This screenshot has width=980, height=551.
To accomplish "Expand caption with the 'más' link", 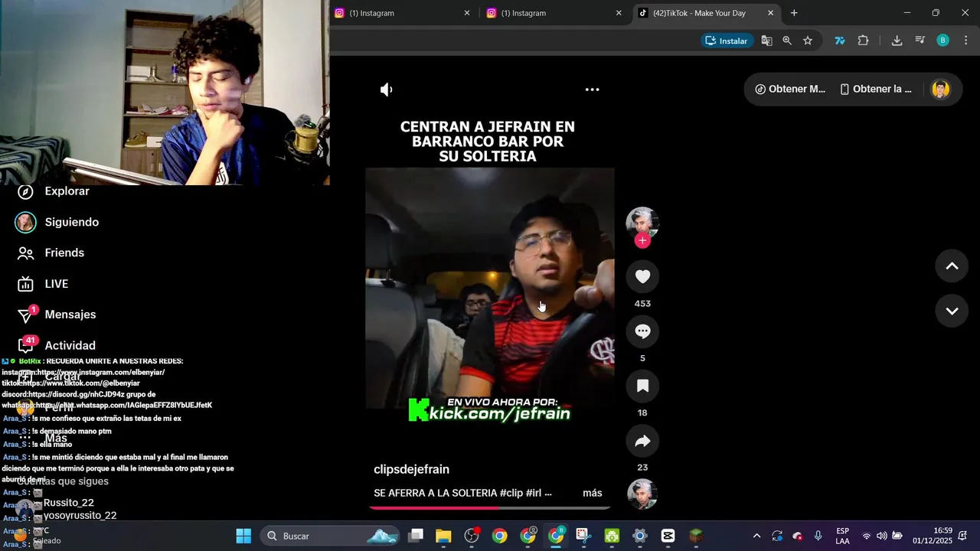I will (593, 493).
